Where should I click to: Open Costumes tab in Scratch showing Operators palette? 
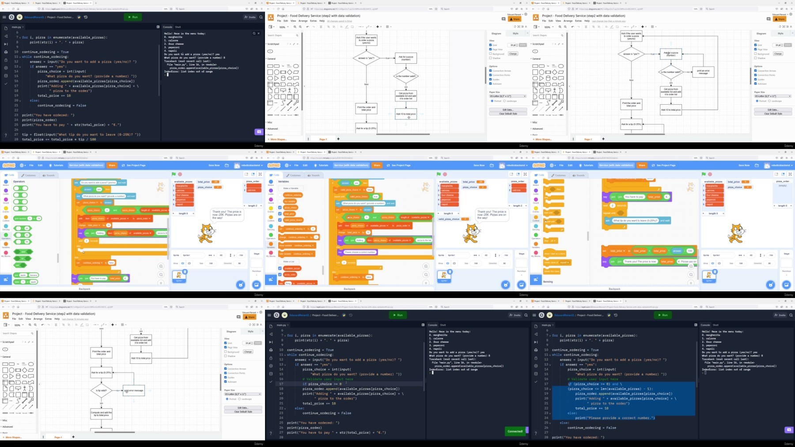28,175
